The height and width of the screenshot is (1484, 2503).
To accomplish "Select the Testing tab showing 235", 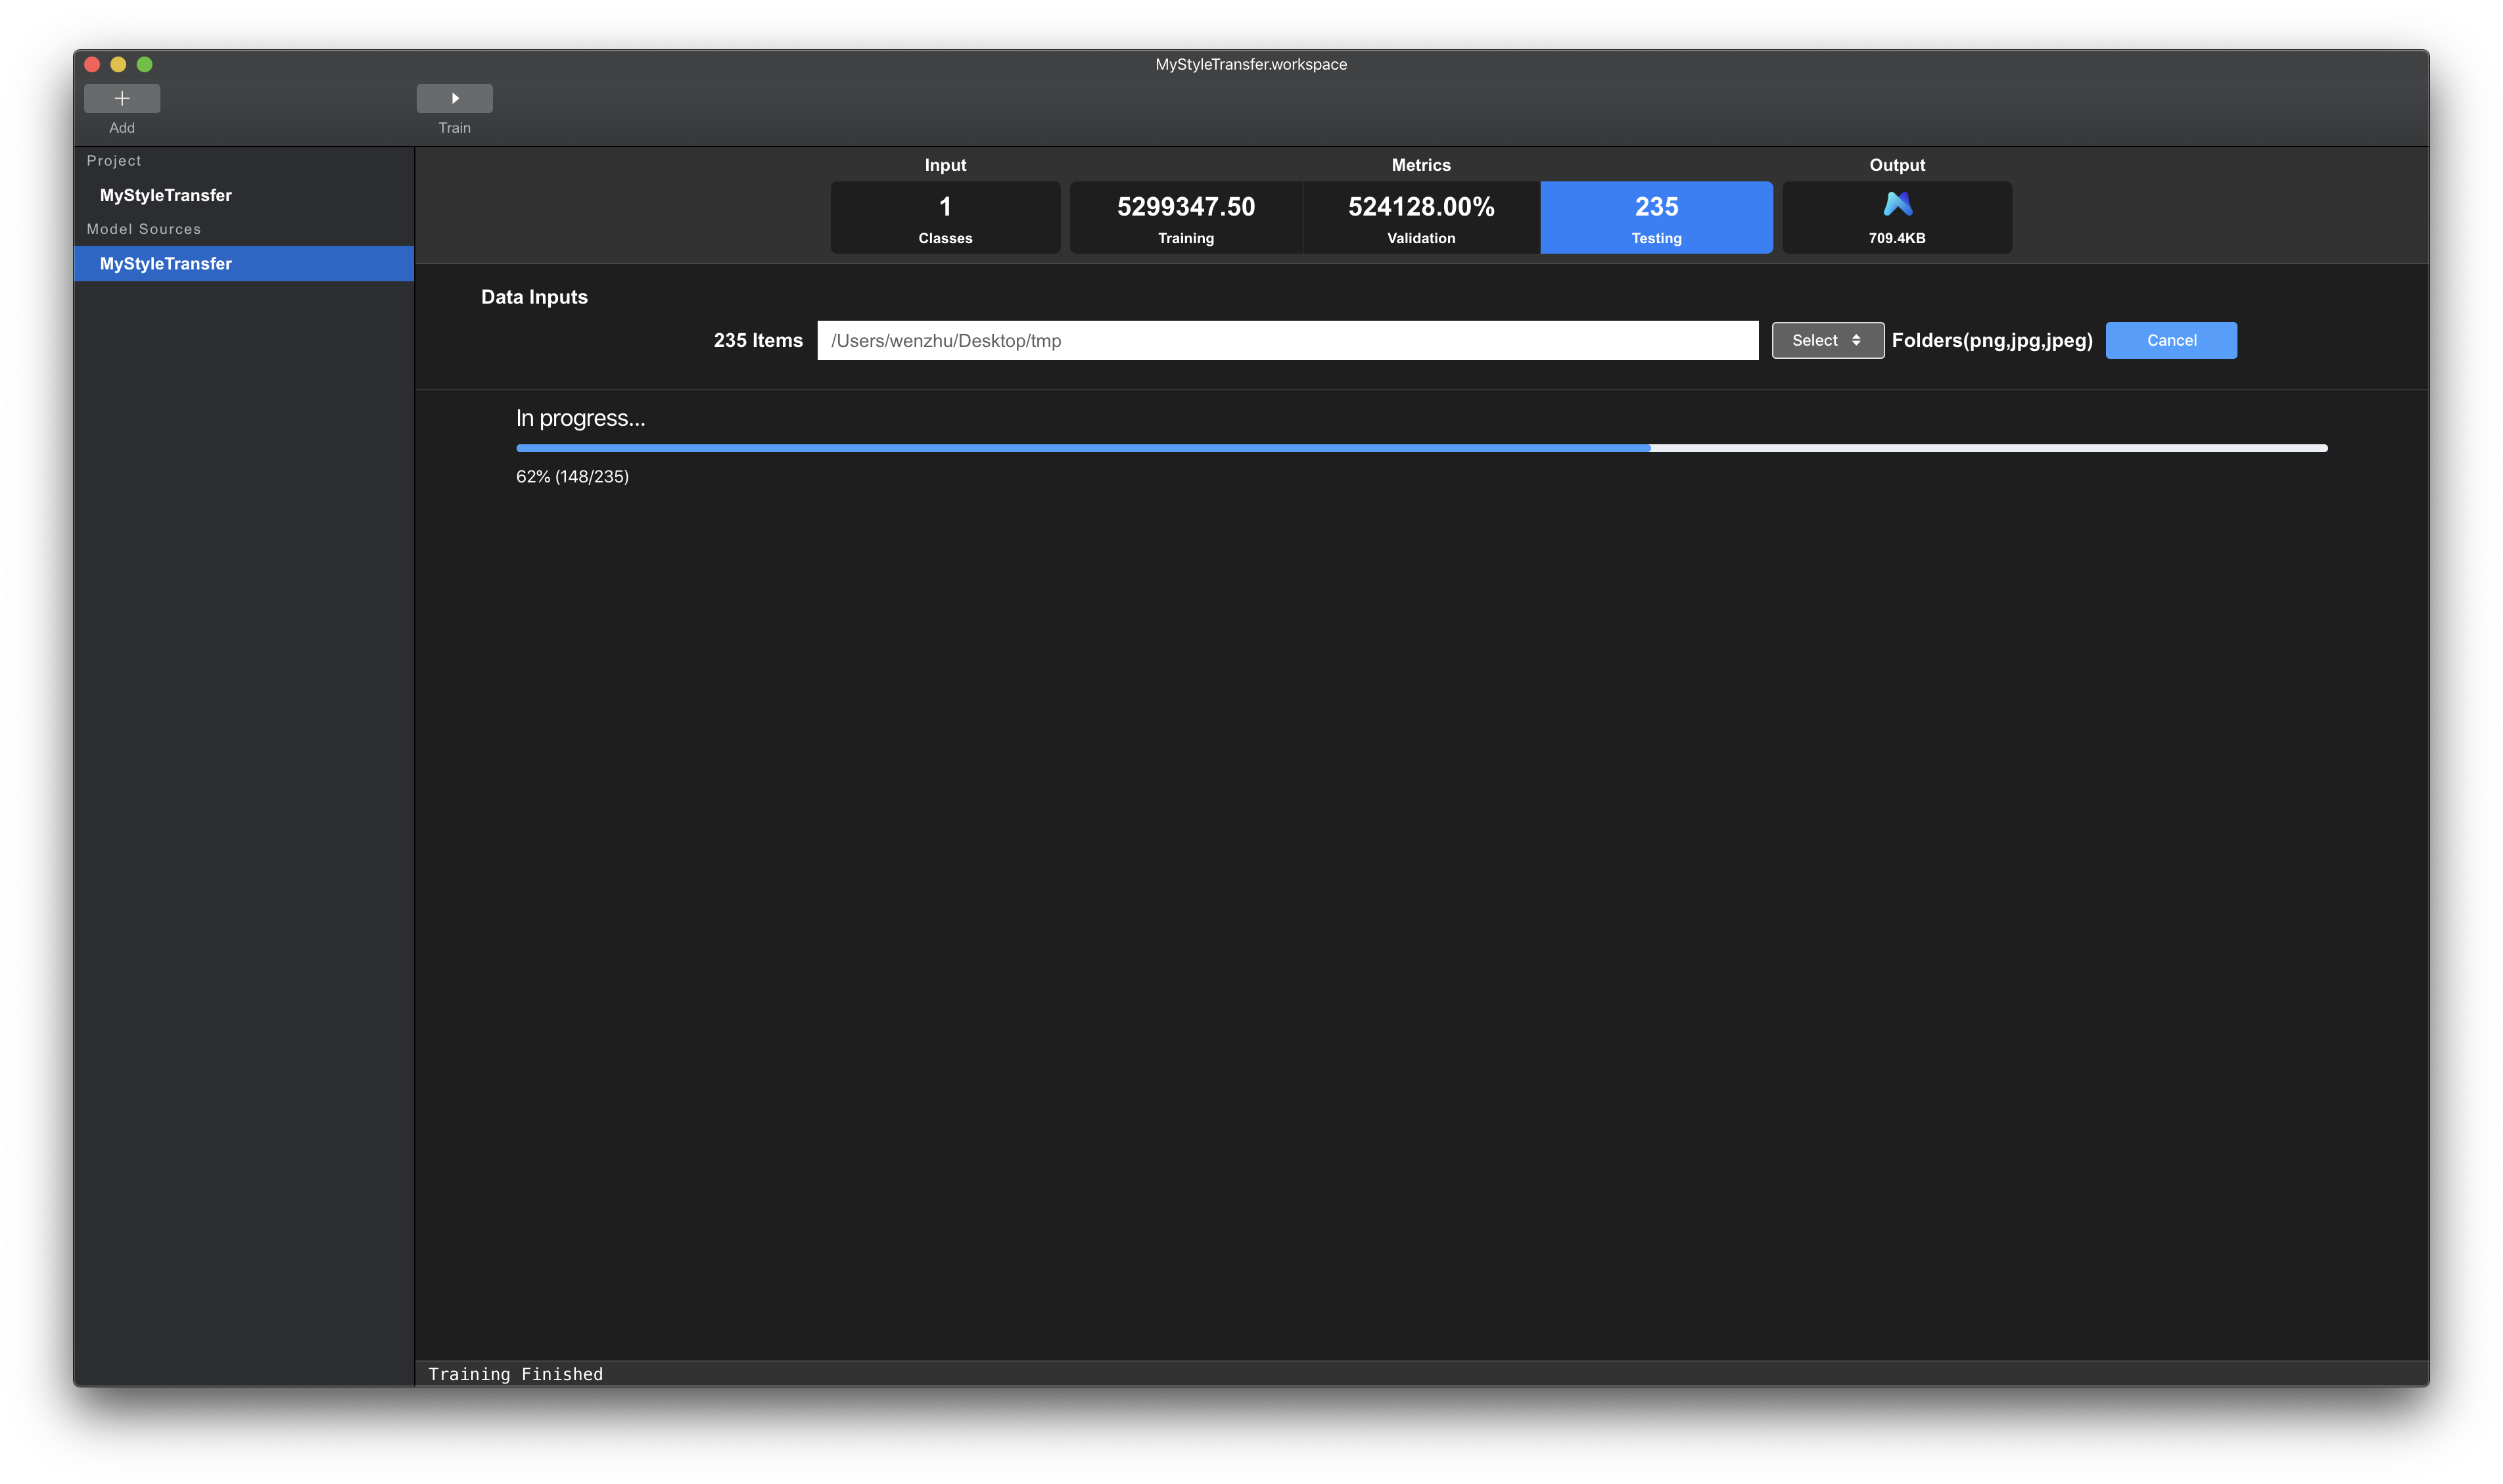I will 1656,218.
